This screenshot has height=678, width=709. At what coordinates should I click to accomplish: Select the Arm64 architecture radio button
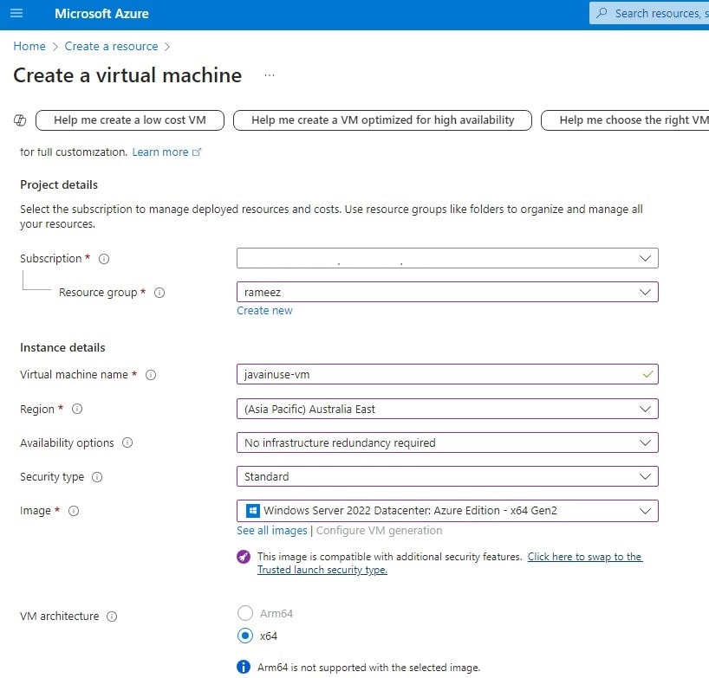click(245, 613)
